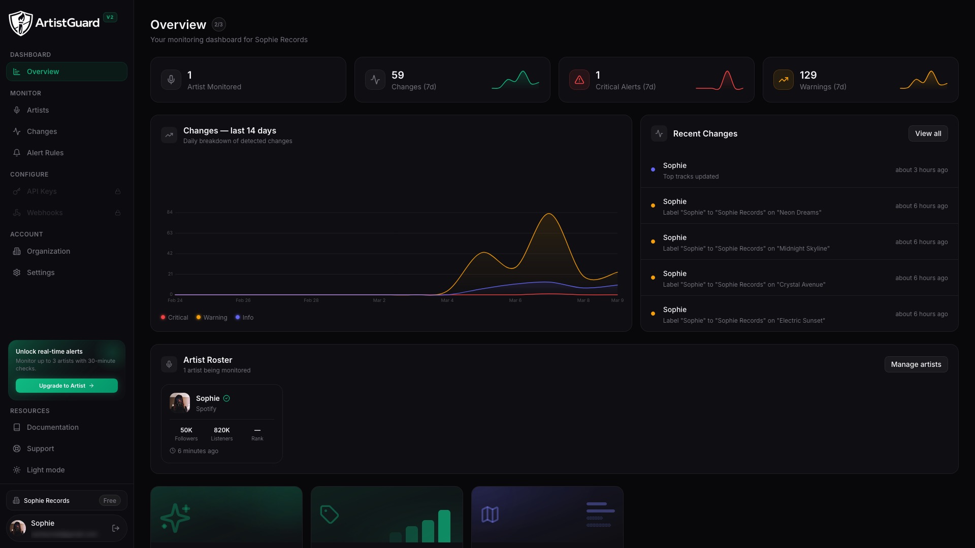Screen dimensions: 975x548
Task: Open the Changes page in sidebar
Action: point(42,131)
